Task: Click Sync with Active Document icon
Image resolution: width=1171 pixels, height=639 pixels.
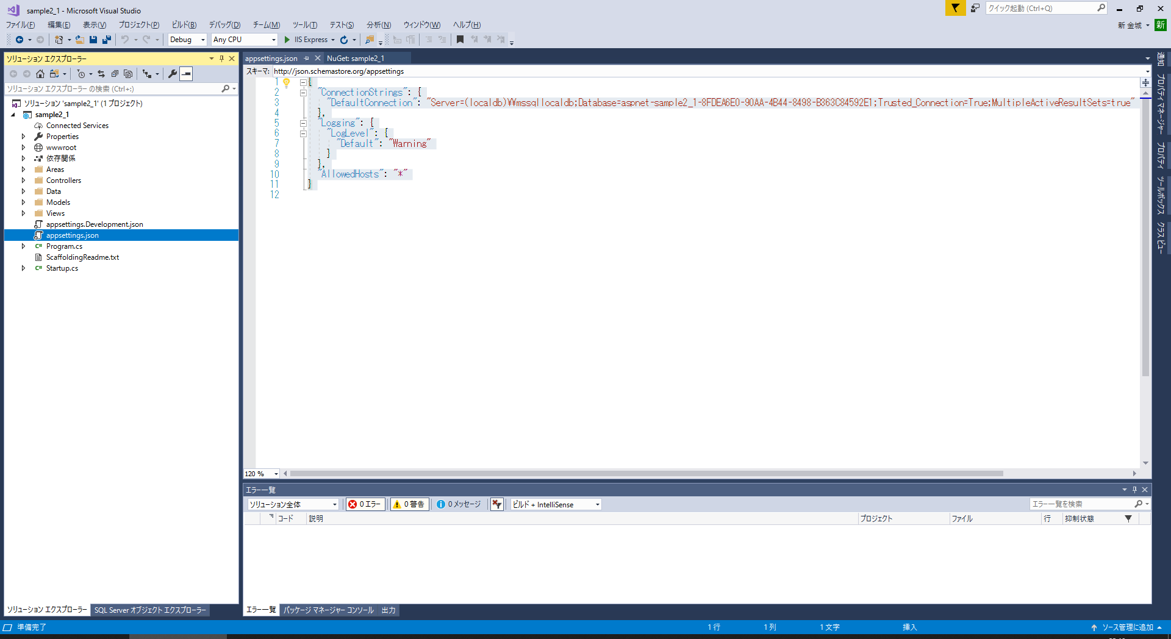Action: (101, 74)
